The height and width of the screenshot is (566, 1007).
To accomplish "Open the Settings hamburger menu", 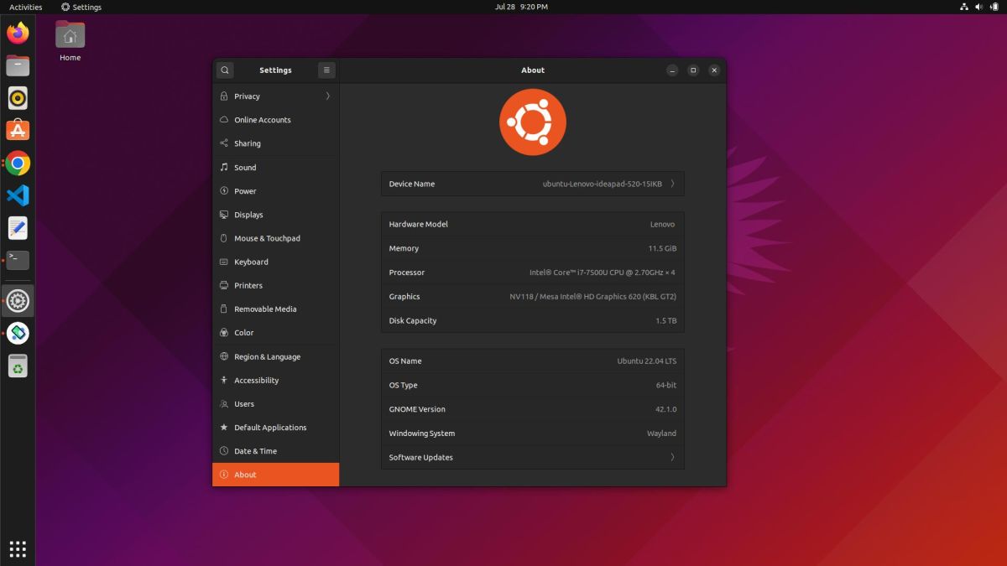I will point(327,70).
